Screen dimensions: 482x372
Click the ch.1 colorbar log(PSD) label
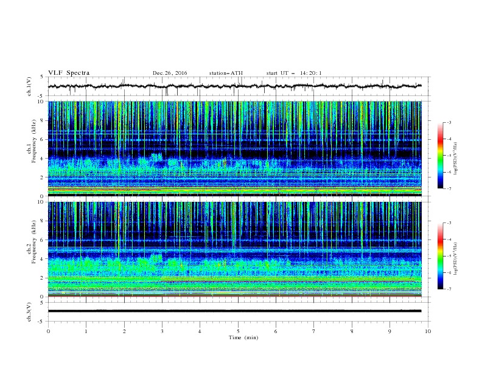pyautogui.click(x=456, y=159)
